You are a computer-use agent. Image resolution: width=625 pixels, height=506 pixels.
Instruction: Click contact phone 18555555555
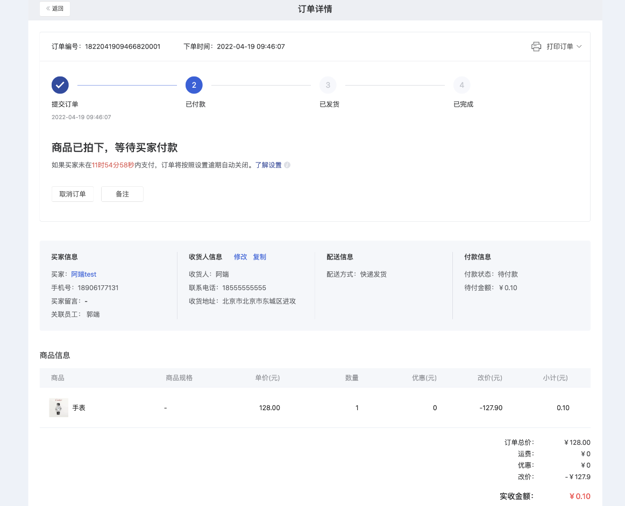[x=244, y=287]
